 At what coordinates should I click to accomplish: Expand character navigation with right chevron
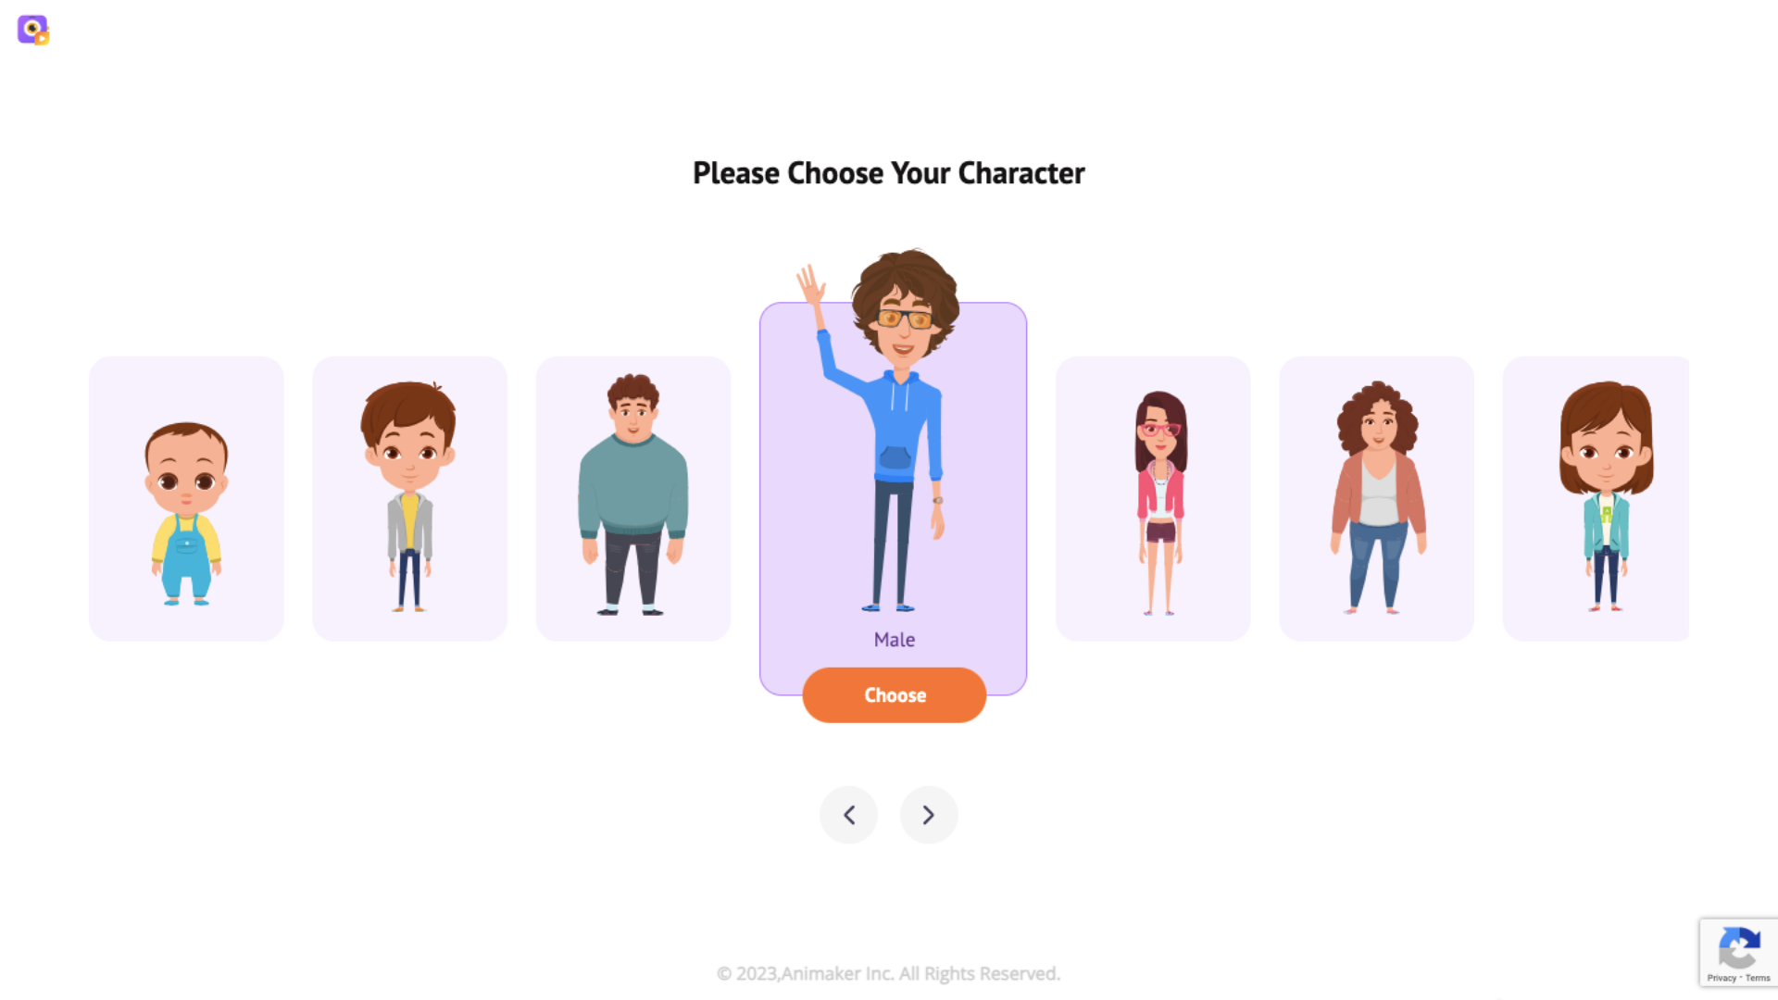point(927,815)
